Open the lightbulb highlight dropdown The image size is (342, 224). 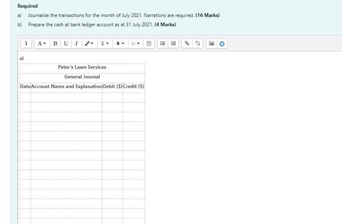click(105, 44)
